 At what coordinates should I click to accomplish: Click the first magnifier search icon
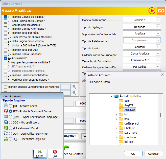pos(74,87)
